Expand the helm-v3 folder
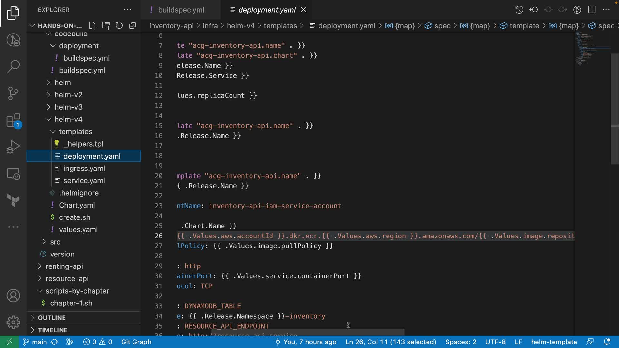 pos(68,107)
